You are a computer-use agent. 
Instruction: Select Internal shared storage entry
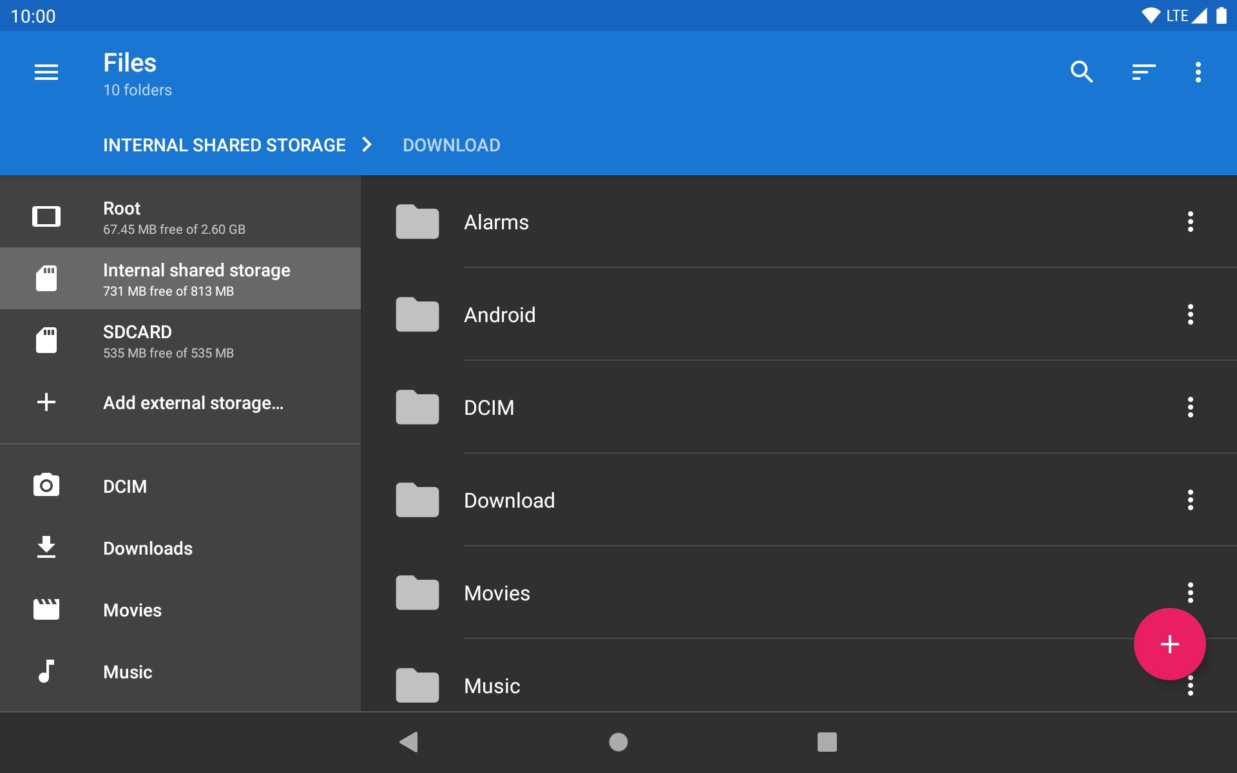[197, 278]
